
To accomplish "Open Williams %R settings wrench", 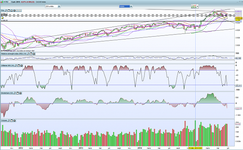I will click(x=16, y=66).
